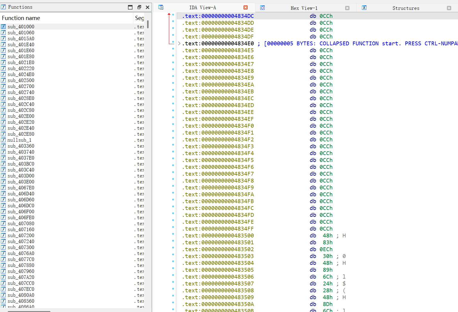Click the Functions list vertical scrollbar thumb
This screenshot has height=312, width=458.
148,24
